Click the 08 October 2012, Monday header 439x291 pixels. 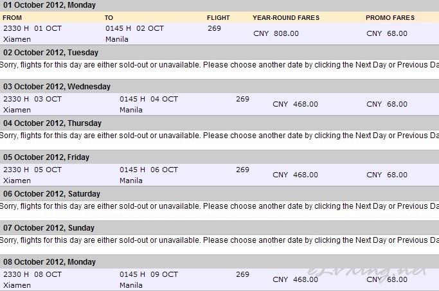49,262
